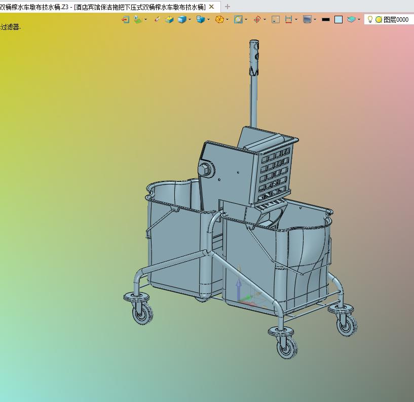
Task: Click the yellow-topped box view icon
Action: 169,20
